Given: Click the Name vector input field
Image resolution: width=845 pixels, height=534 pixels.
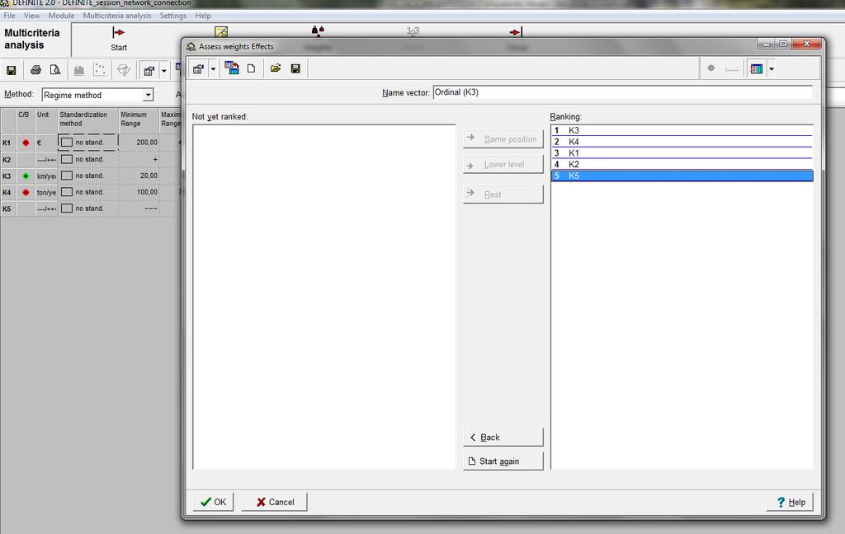Looking at the screenshot, I should (622, 92).
